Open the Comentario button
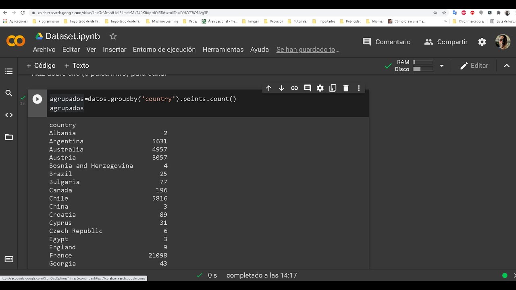Image resolution: width=516 pixels, height=290 pixels. 387,42
